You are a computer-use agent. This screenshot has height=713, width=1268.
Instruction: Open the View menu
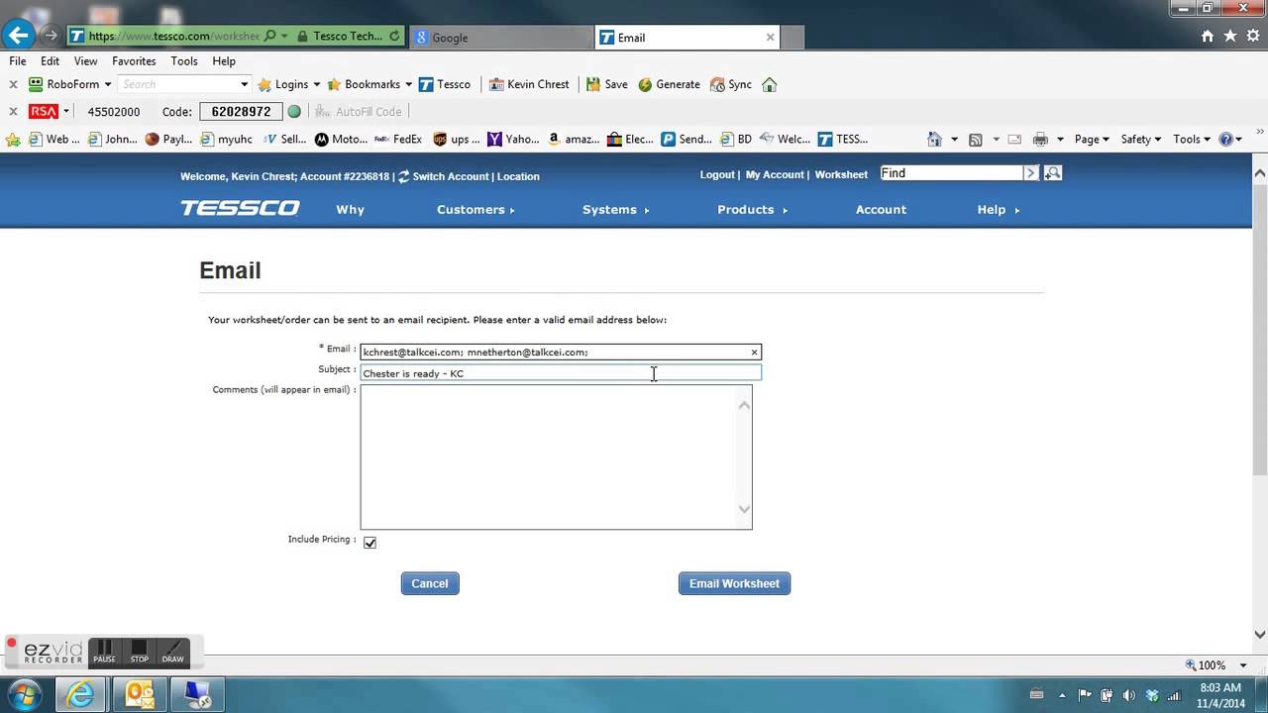coord(86,61)
